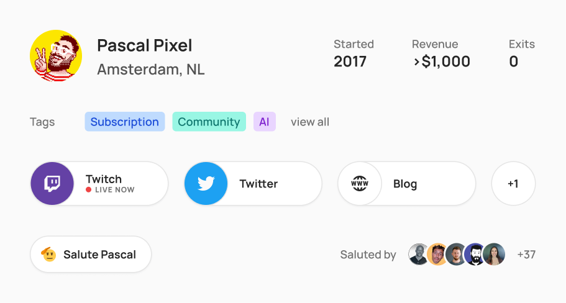Open the Blog link
This screenshot has width=566, height=303.
click(407, 184)
